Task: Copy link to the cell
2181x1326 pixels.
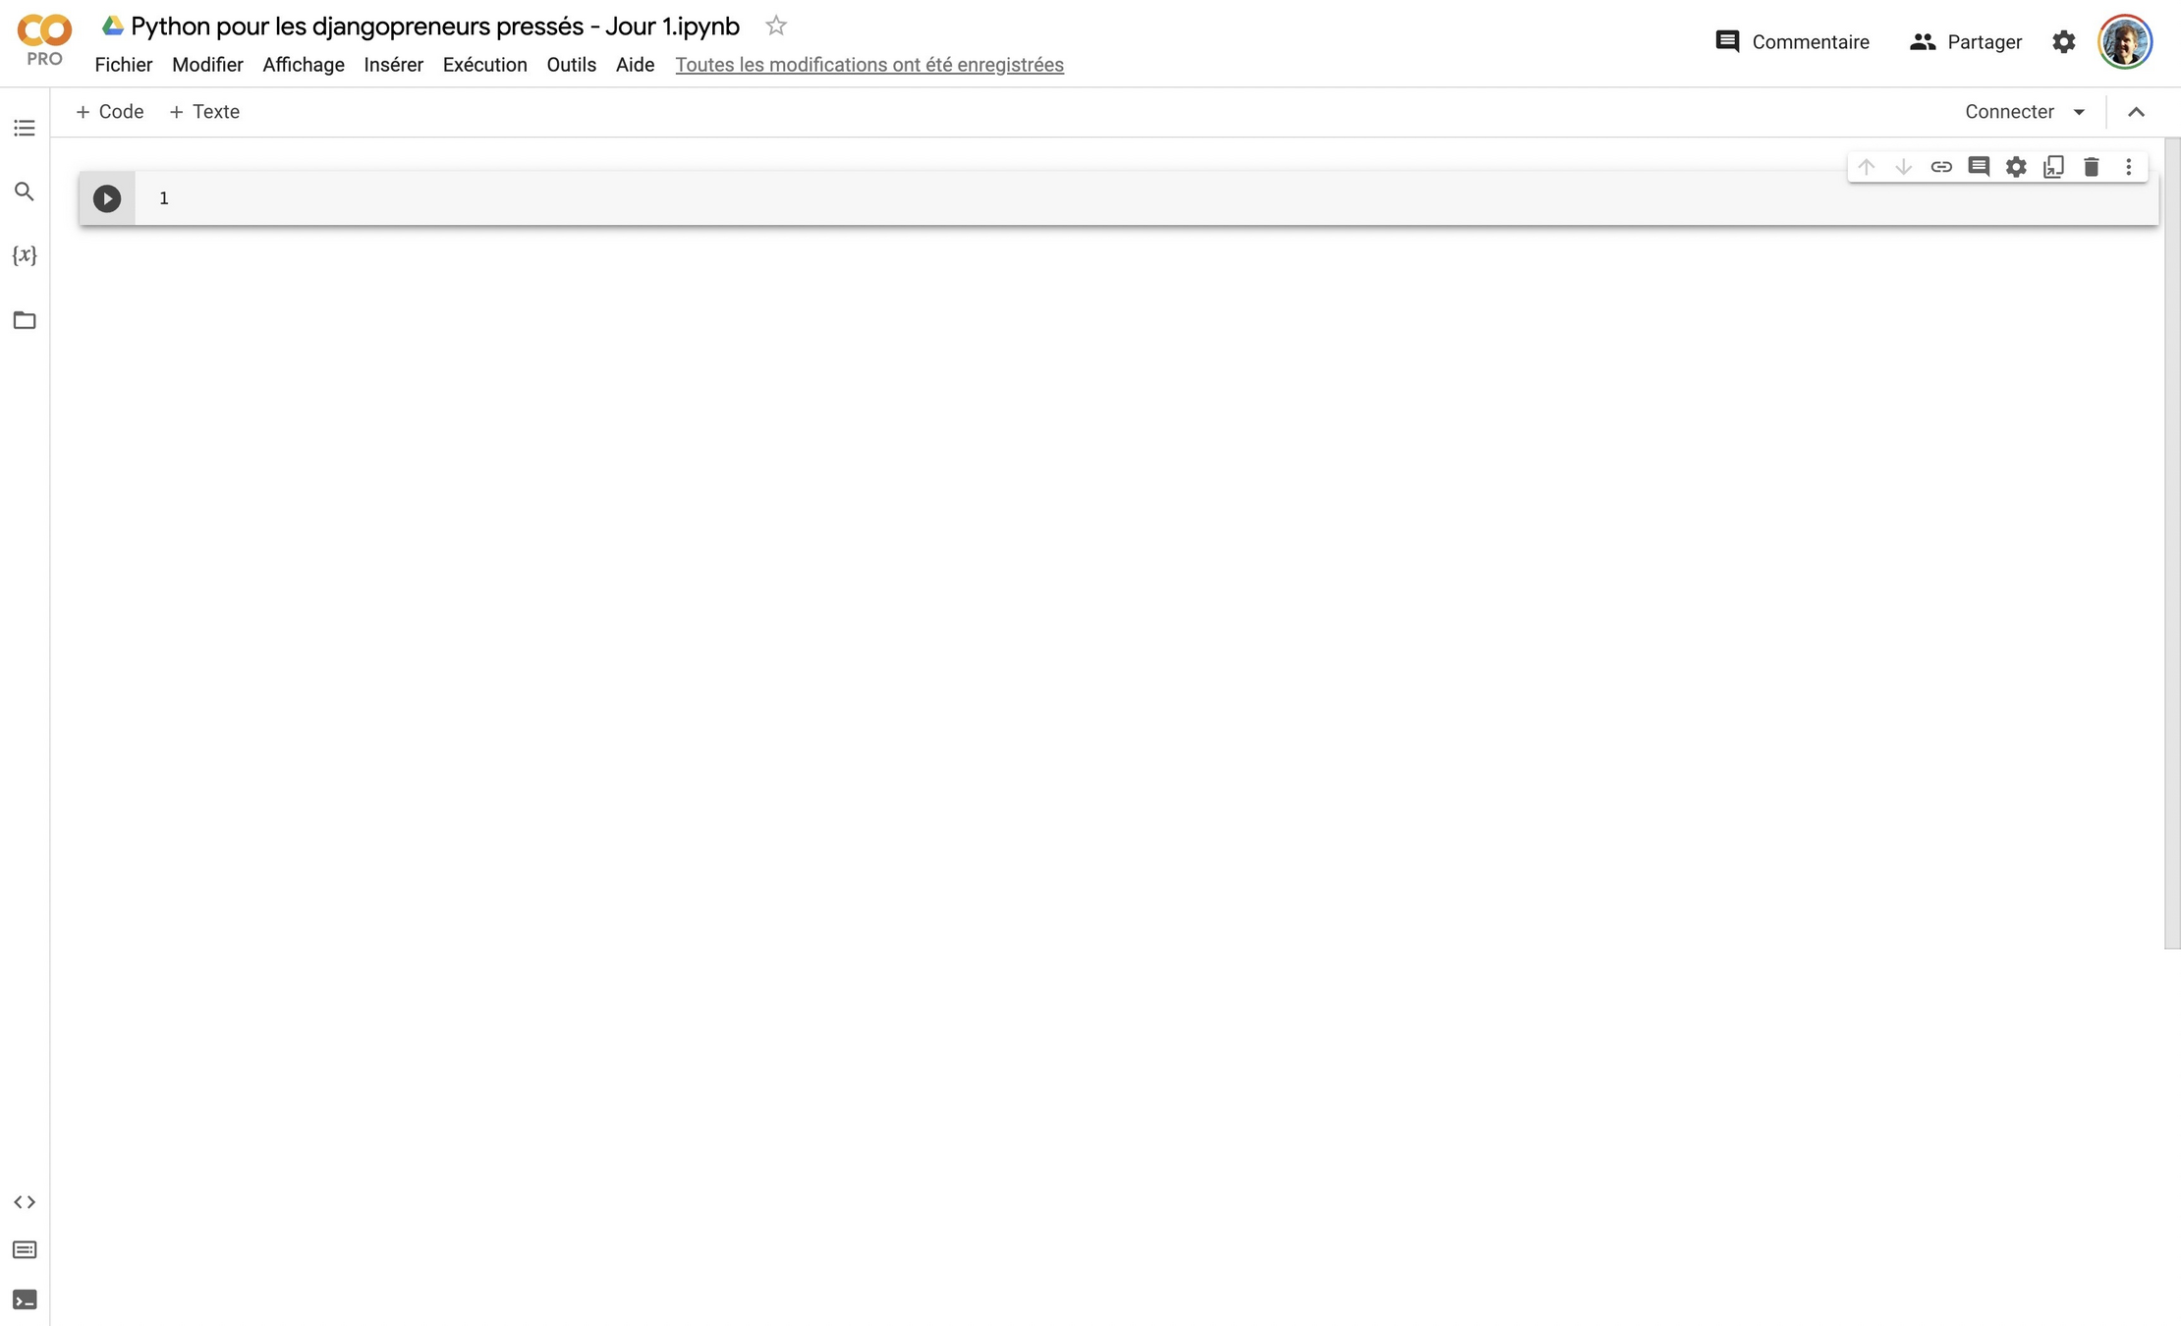Action: 1941,167
